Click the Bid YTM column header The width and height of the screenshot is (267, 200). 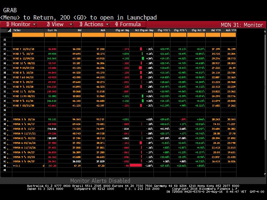216,30
